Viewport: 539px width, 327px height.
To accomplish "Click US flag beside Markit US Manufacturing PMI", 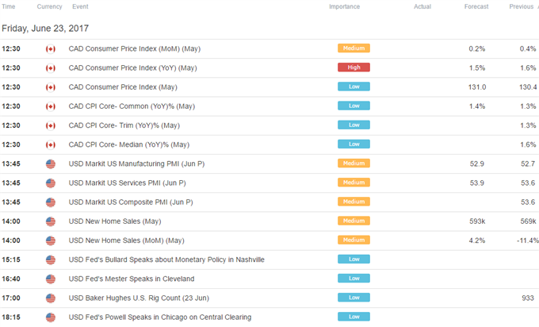I will 51,163.
